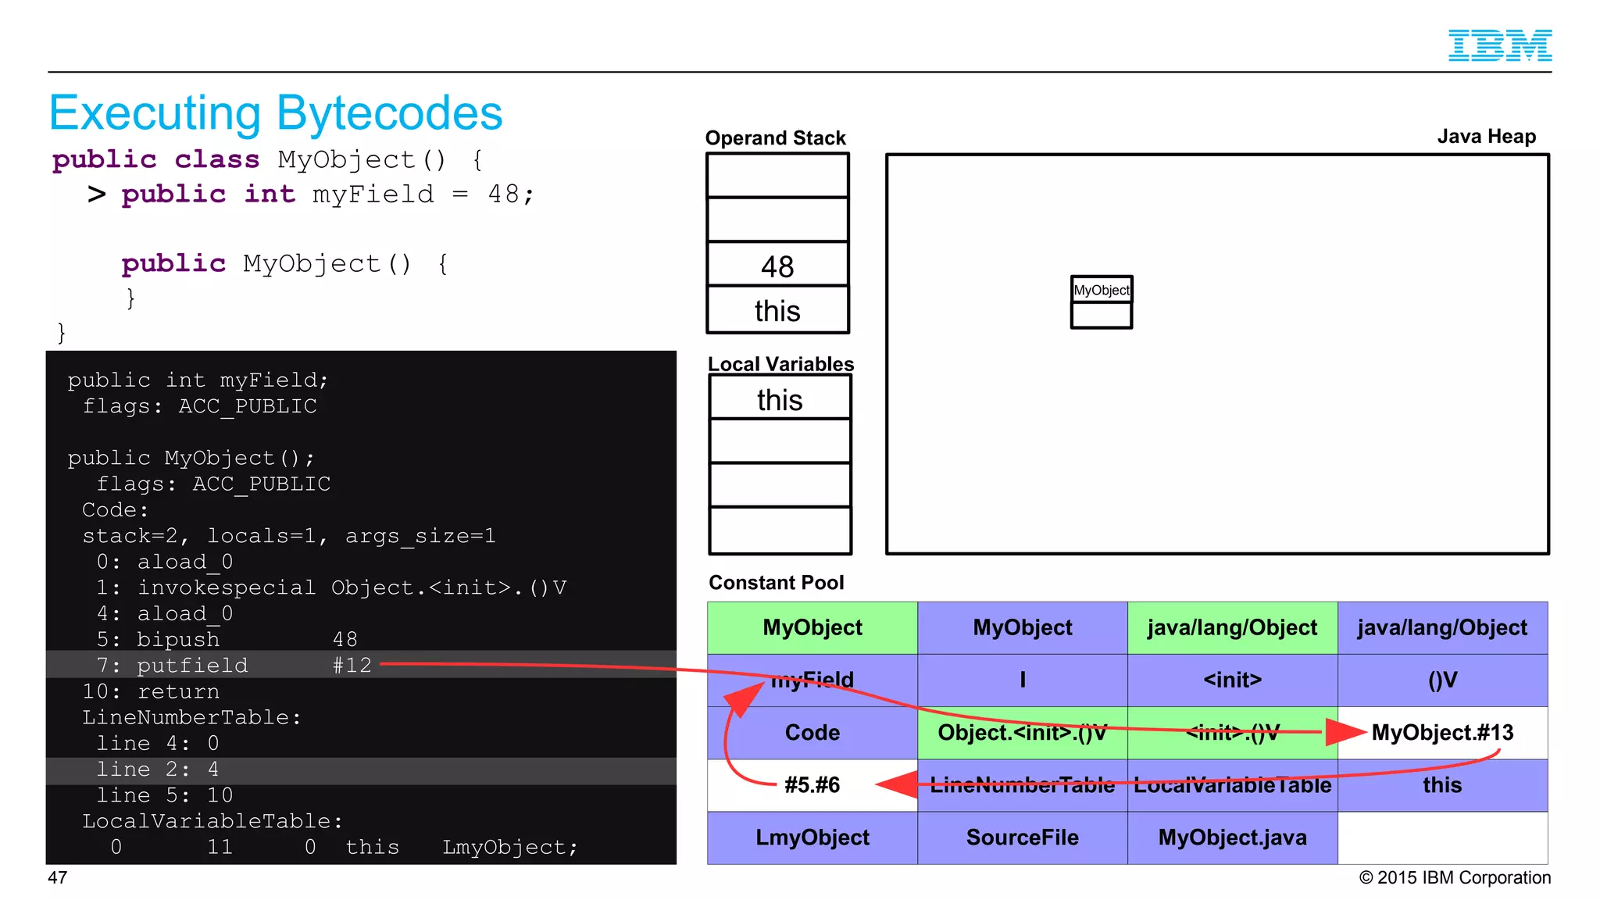Select the green '<init>.()V' cell
Viewport: 1600px width, 900px height.
[x=1232, y=732]
